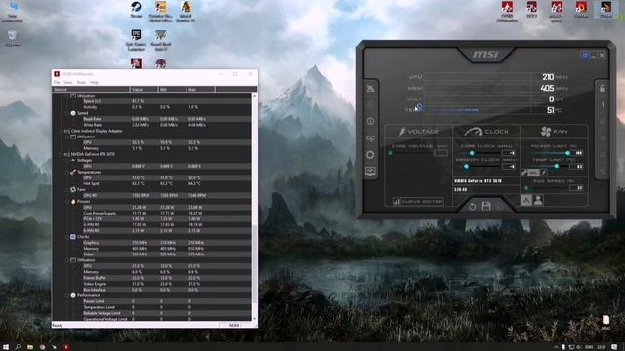Click the Core Clock value field
The width and height of the screenshot is (625, 351).
pyautogui.click(x=509, y=153)
